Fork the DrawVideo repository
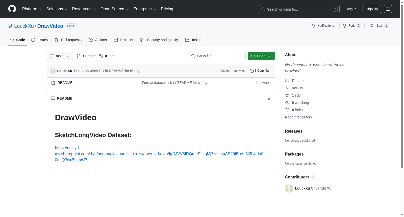 click(x=352, y=26)
